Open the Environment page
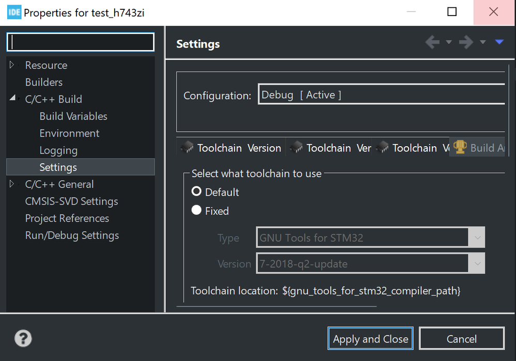Image resolution: width=516 pixels, height=361 pixels. tap(69, 133)
